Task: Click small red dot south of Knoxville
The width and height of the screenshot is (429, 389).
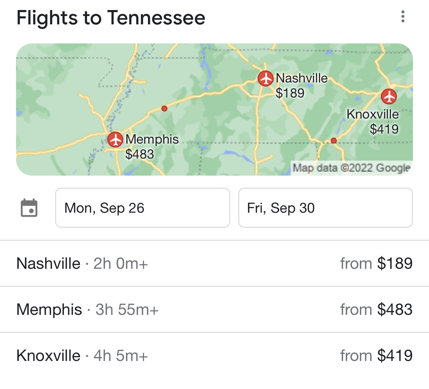Action: (x=333, y=141)
